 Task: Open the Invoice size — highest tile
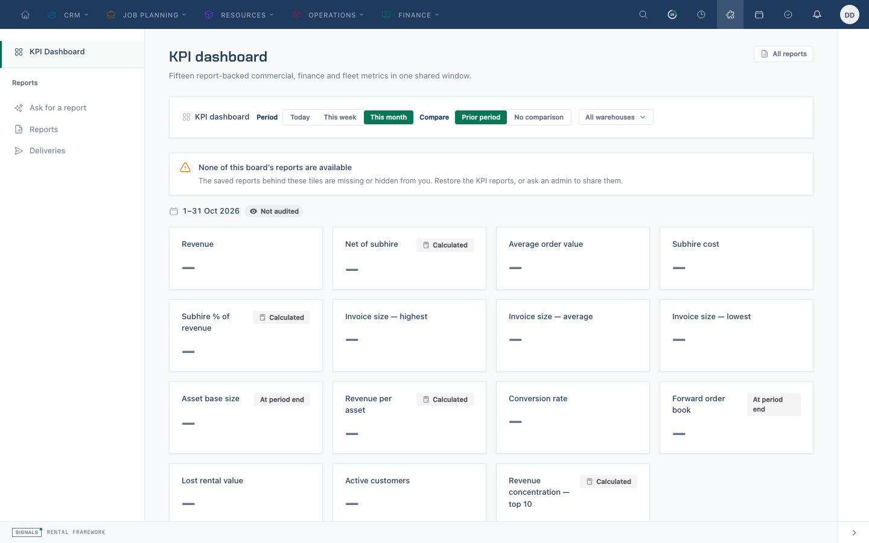pyautogui.click(x=409, y=335)
